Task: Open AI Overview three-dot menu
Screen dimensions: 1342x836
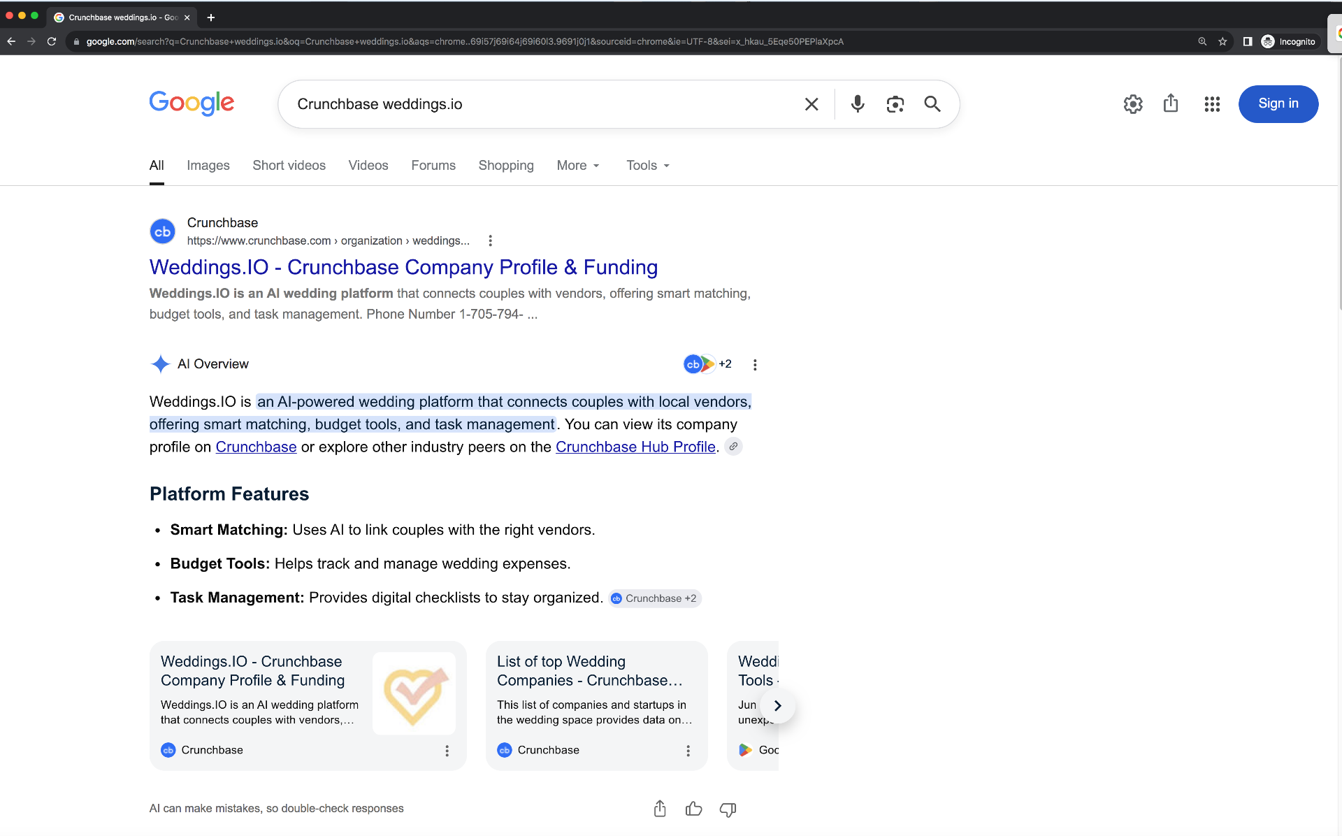Action: tap(755, 365)
